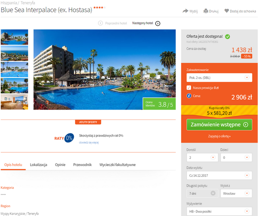Click the Drukuj printer icon

206,11
